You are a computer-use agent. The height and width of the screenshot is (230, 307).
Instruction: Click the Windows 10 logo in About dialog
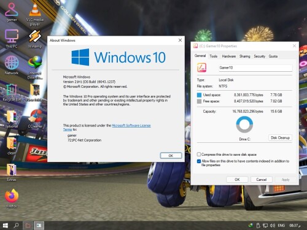(x=119, y=57)
